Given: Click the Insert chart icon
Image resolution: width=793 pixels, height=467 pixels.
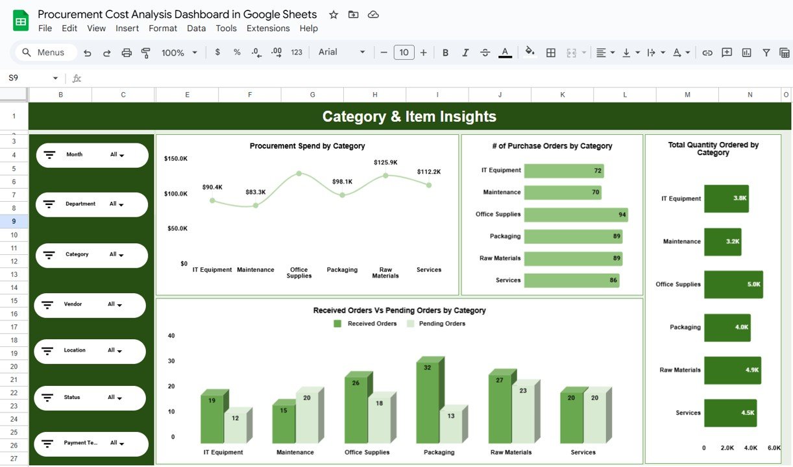Looking at the screenshot, I should click(x=746, y=53).
